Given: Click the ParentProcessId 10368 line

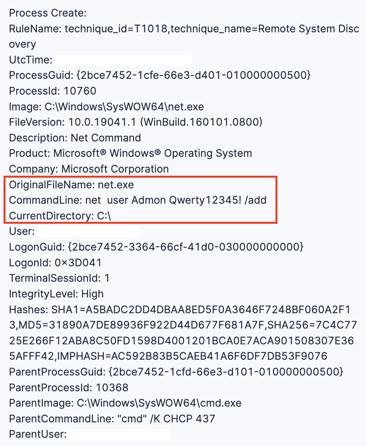Looking at the screenshot, I should [69, 388].
